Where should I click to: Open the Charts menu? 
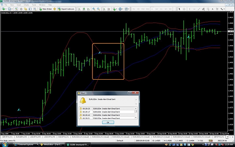pos(26,5)
